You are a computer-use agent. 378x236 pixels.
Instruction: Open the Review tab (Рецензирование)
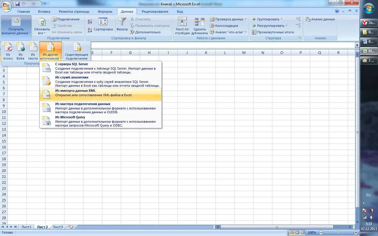click(155, 12)
